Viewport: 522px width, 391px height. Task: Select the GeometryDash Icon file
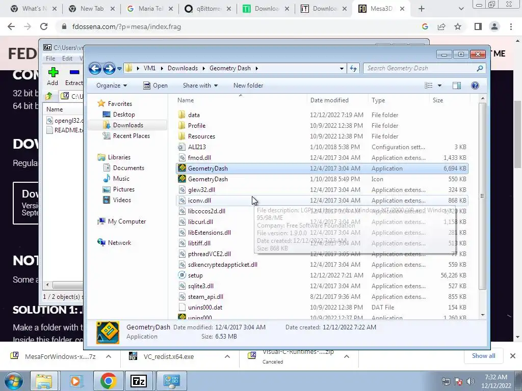coord(322,179)
